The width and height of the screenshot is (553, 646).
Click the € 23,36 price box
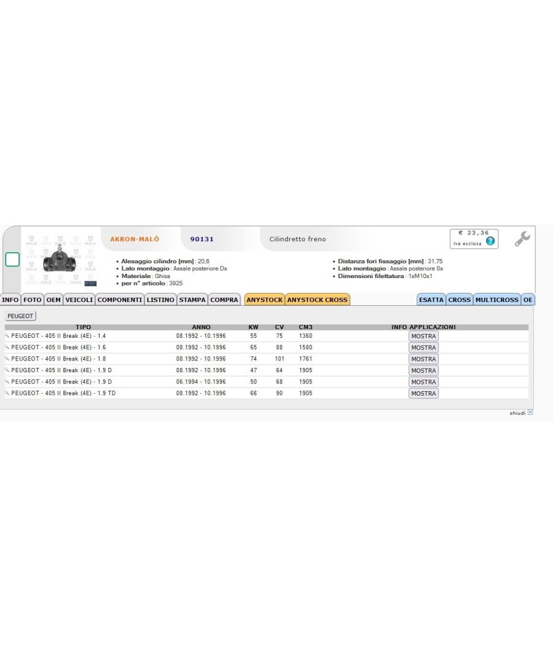click(474, 239)
